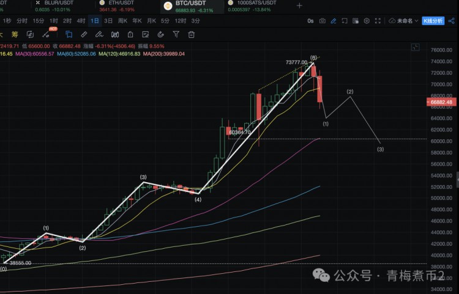Switch chart to 2时 interval
Viewport: 459px width, 294px height.
[x=67, y=21]
